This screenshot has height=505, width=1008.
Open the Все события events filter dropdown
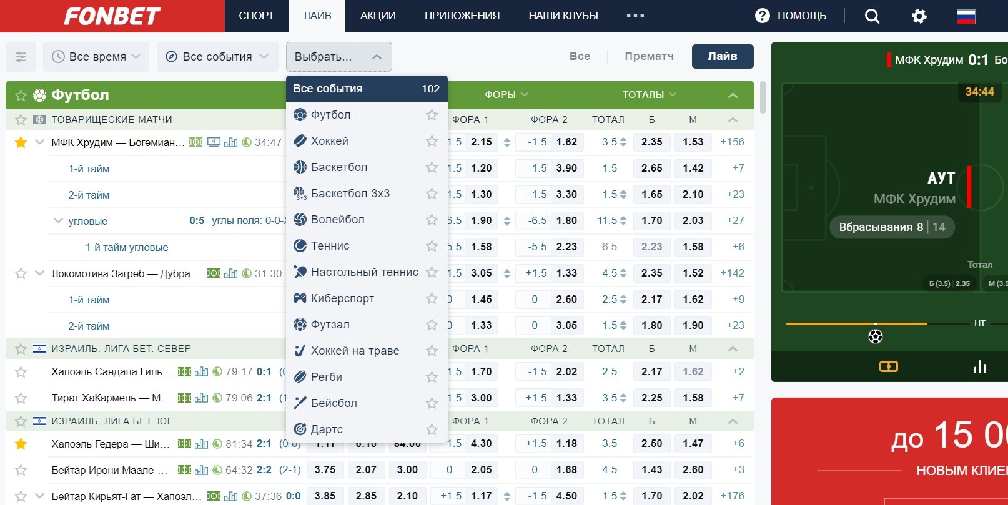[x=217, y=57]
